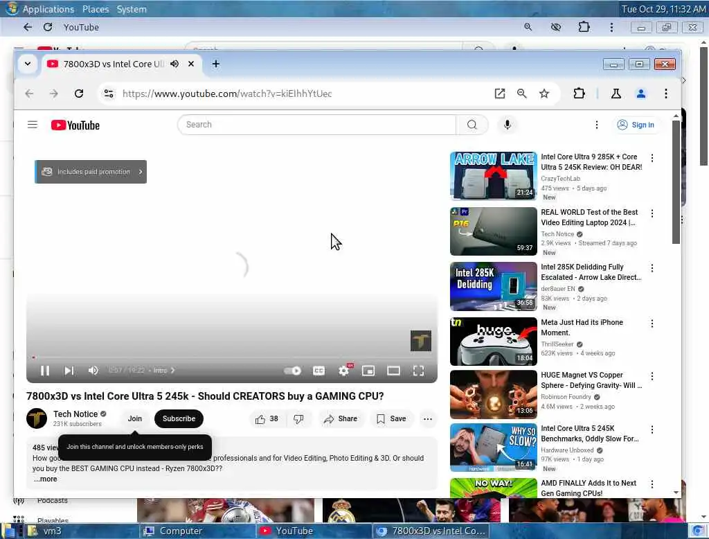Screen dimensions: 709x539
Task: Open page in app icon in address bar
Action: click(x=500, y=94)
